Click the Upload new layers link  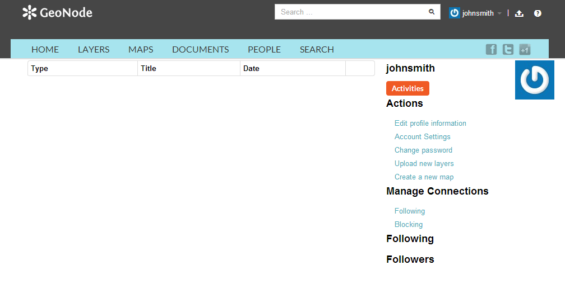tap(424, 164)
